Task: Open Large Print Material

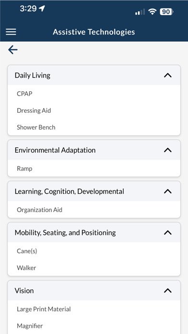Action: [x=94, y=309]
